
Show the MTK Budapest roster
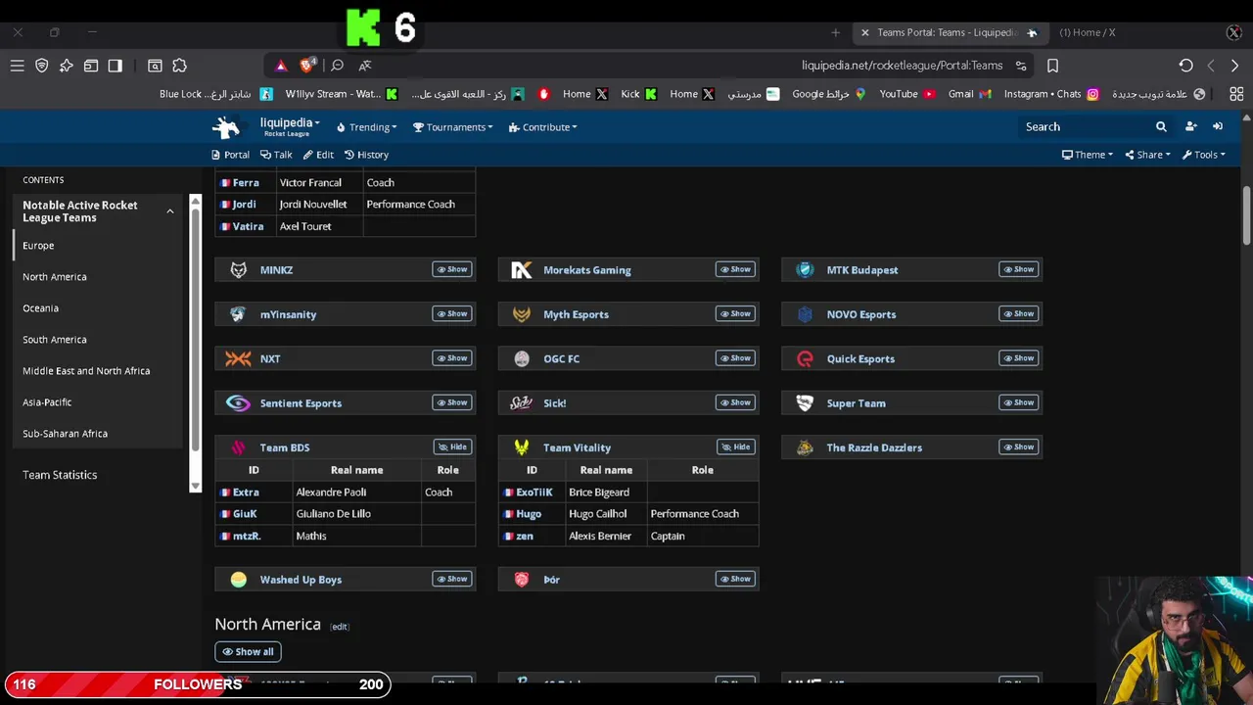click(x=1018, y=269)
